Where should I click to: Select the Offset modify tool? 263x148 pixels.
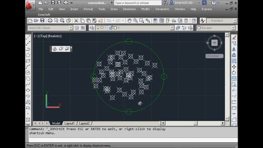coord(234,55)
